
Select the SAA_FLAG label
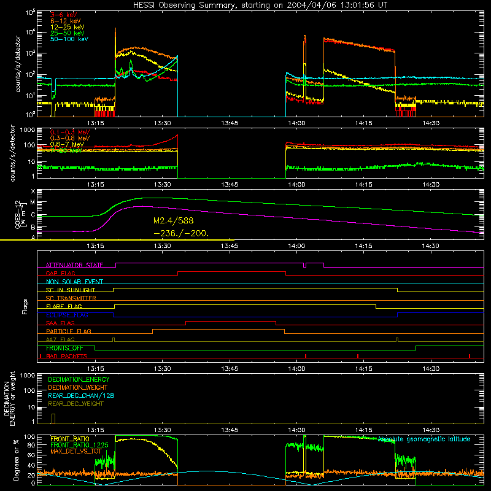tap(60, 323)
